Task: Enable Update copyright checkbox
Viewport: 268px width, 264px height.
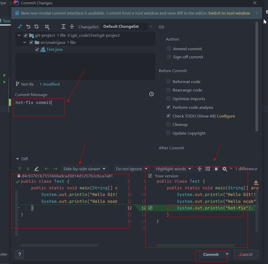Action: [x=168, y=133]
